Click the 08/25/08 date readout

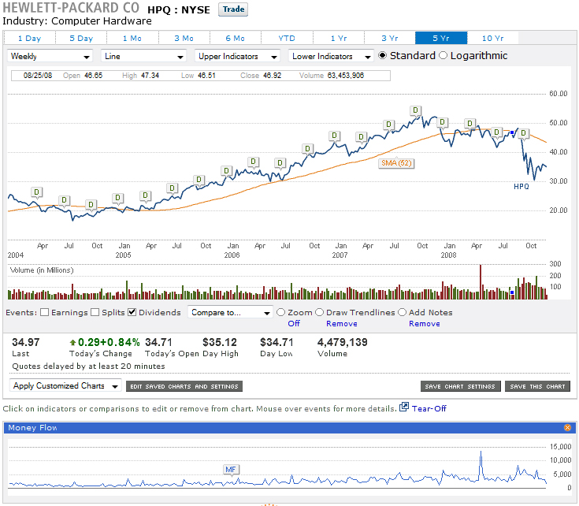(x=38, y=76)
